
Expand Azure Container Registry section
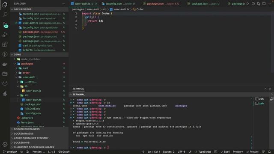[39, 138]
